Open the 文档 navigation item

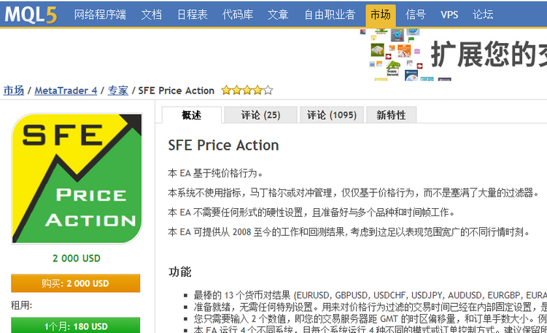(x=152, y=15)
